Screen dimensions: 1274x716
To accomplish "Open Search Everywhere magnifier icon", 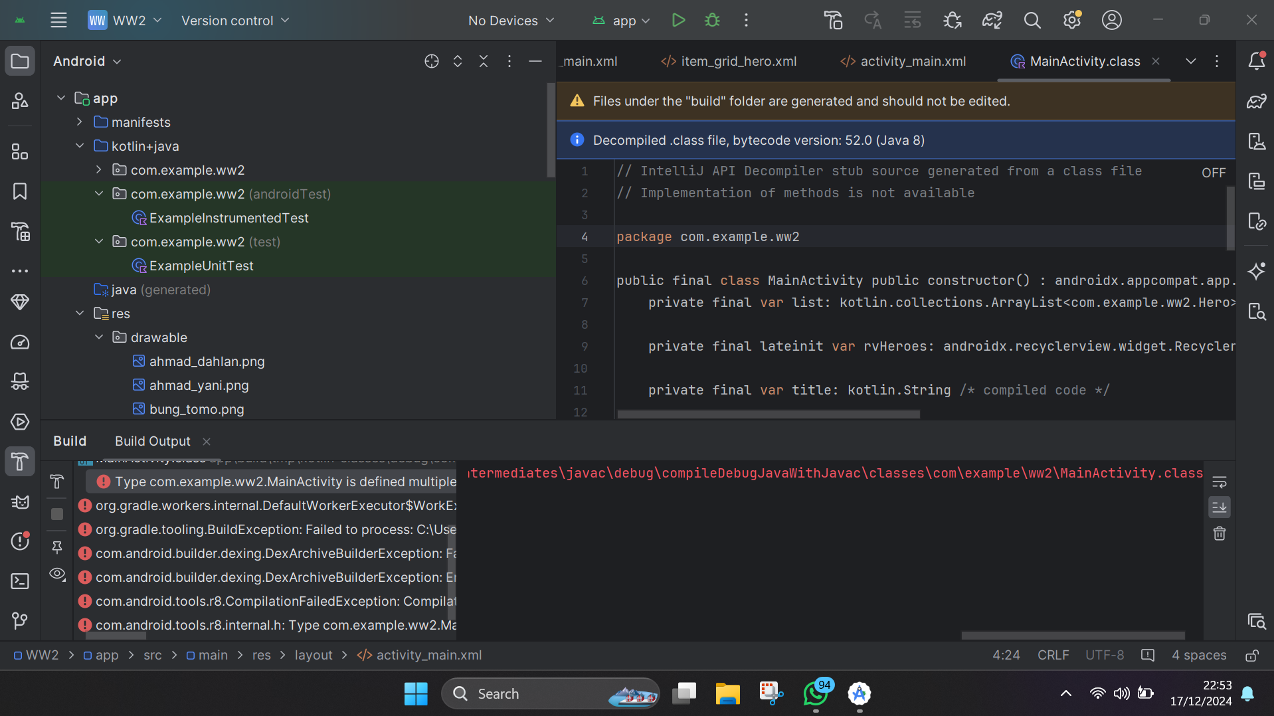I will [1032, 21].
